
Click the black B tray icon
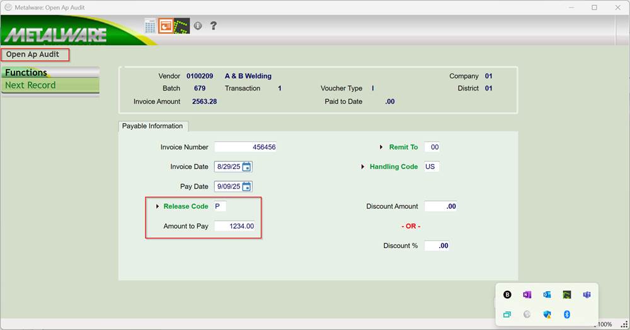coord(507,295)
